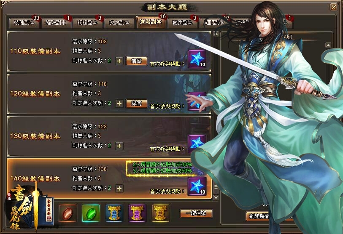Click the blue star reward in 130級 row
Image resolution: width=343 pixels, height=234 pixels.
coord(197,144)
